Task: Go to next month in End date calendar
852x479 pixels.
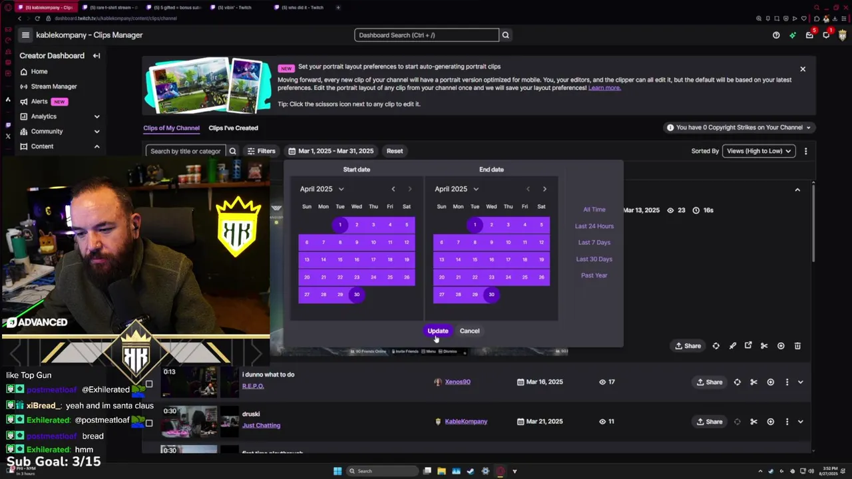Action: (544, 189)
